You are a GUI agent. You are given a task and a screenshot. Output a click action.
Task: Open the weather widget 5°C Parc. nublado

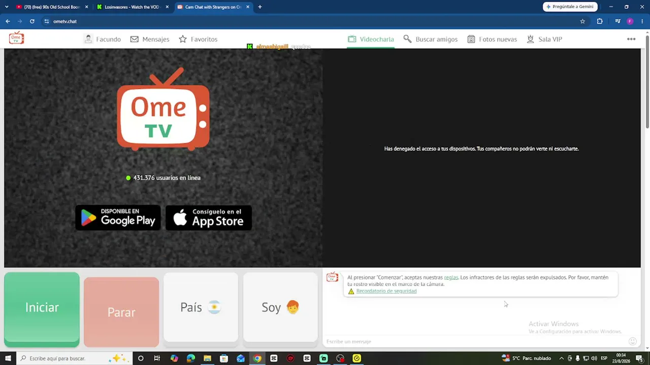point(526,358)
